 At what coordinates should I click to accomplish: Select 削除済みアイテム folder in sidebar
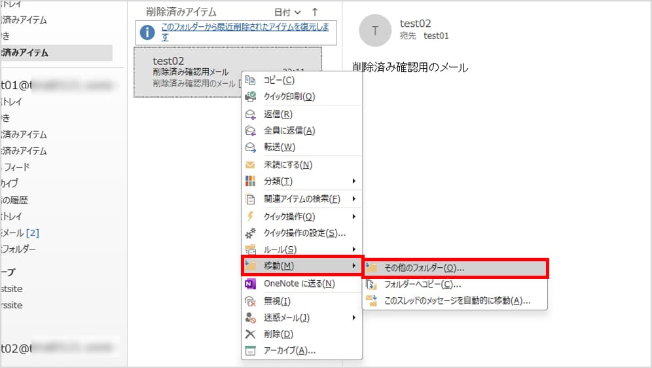(26, 52)
